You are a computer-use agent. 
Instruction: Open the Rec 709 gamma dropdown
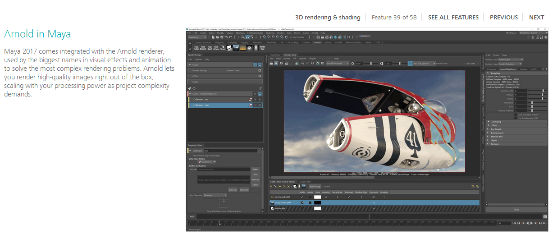(x=424, y=64)
